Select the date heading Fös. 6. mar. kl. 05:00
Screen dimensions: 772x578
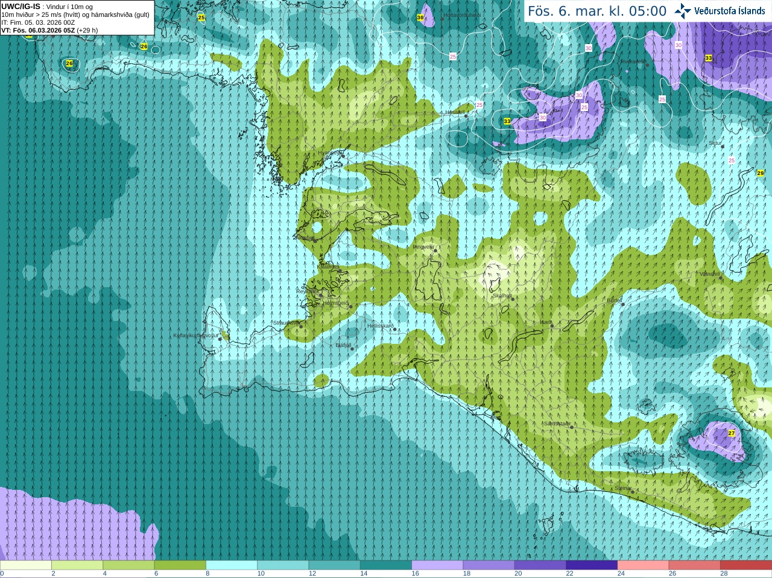597,11
